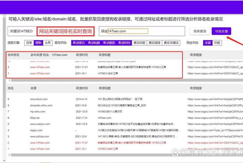243x163 pixels.
Task: Select the zhuanlan.zhihu.com source cell
Action: coord(41,105)
